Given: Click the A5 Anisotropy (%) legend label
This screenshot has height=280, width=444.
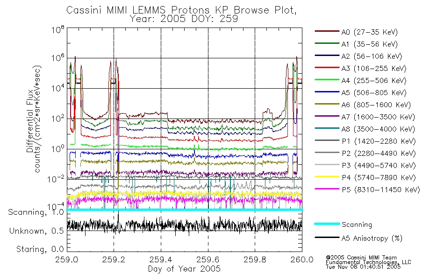Looking at the screenshot, I should 372,238.
